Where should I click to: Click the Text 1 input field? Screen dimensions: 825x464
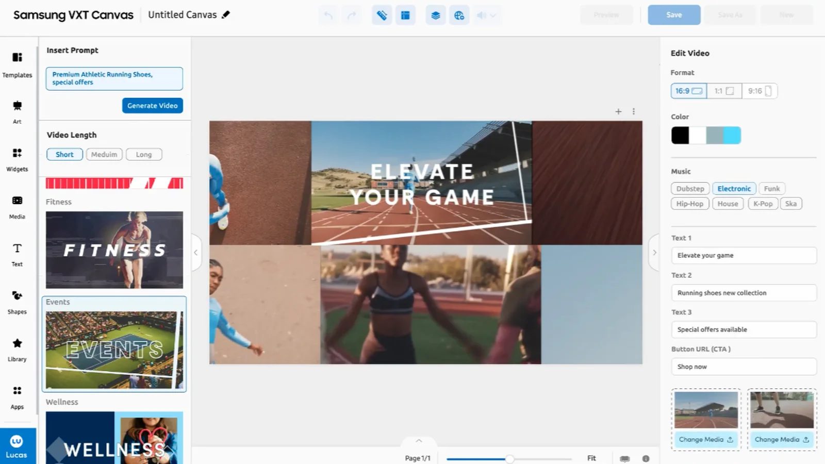pyautogui.click(x=744, y=256)
